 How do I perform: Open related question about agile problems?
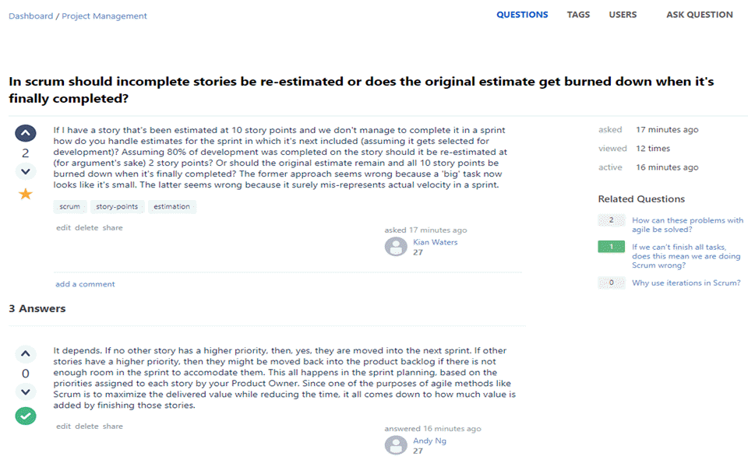[687, 225]
